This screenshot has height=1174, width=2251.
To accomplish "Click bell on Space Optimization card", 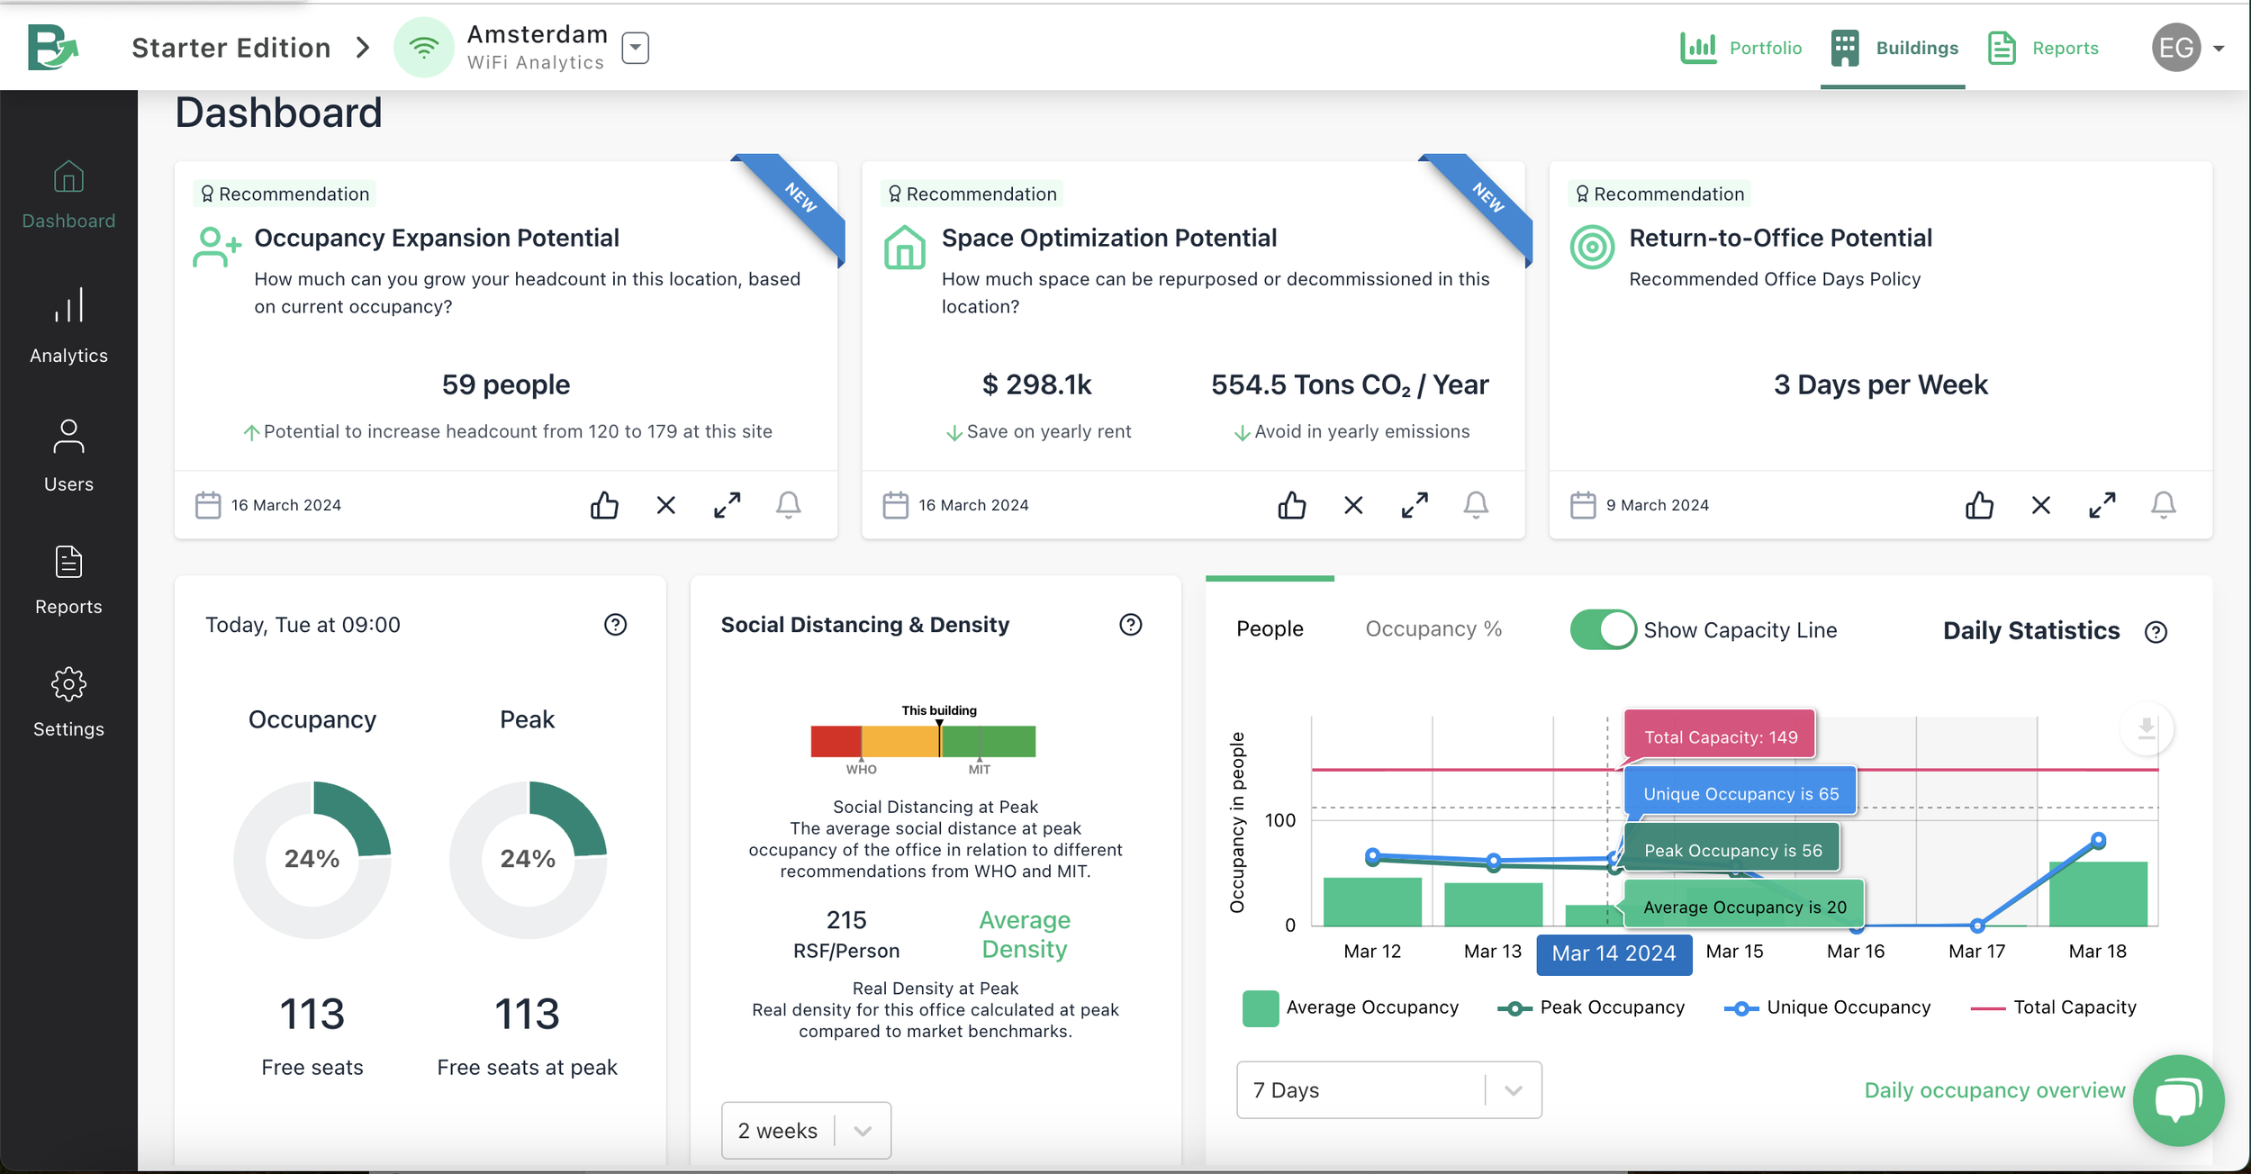I will (x=1476, y=505).
